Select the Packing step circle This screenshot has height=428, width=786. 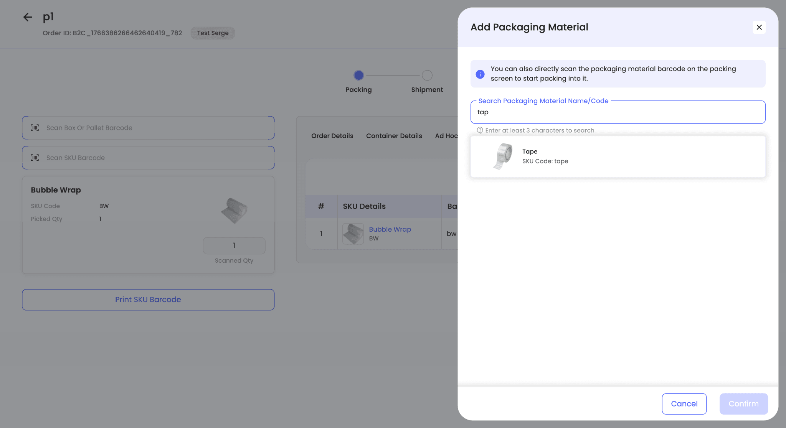pyautogui.click(x=358, y=75)
